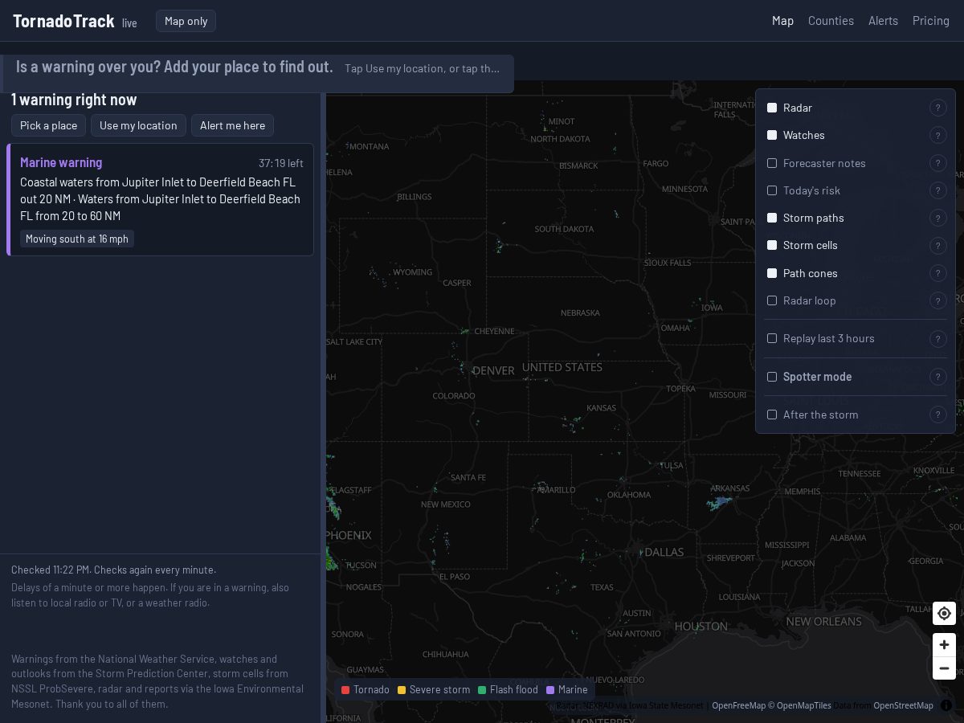The width and height of the screenshot is (964, 723).
Task: Enable Forecaster notes layer
Action: tap(772, 163)
